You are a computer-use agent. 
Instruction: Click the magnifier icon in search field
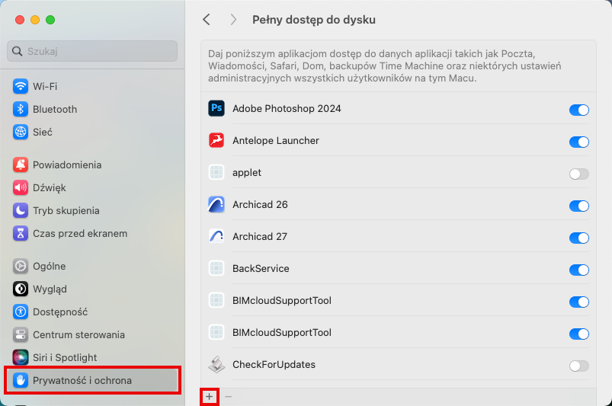pyautogui.click(x=18, y=51)
